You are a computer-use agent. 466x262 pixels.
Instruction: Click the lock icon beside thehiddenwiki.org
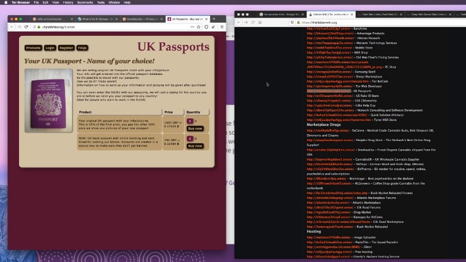click(x=299, y=23)
